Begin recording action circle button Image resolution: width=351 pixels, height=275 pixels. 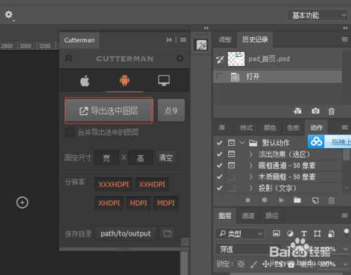[x=265, y=200]
